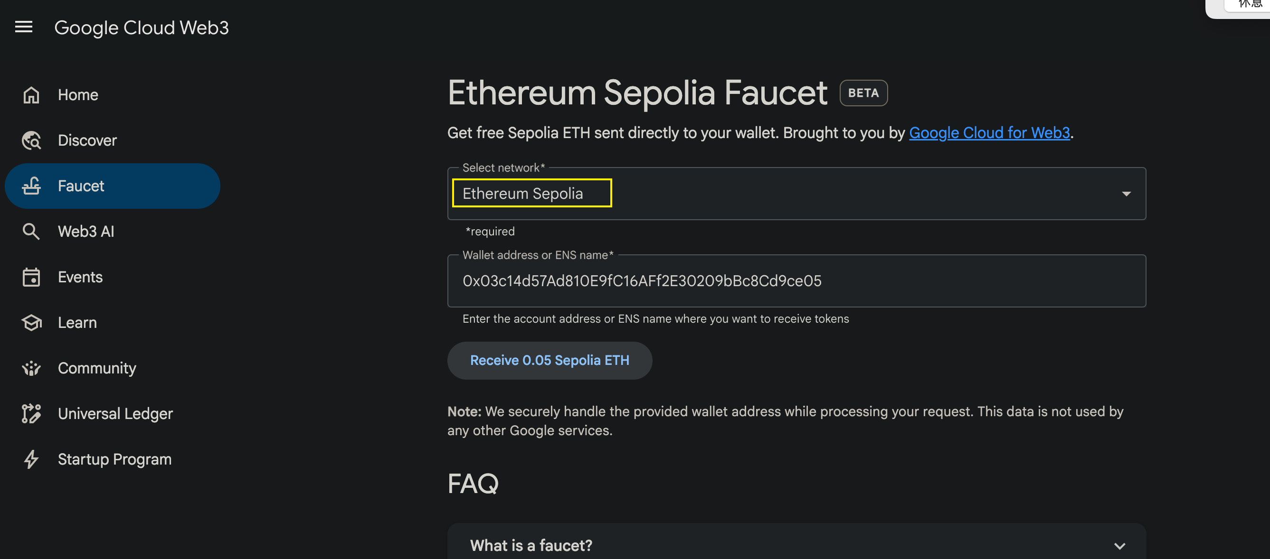Click the Home house icon
Image resolution: width=1270 pixels, height=559 pixels.
click(31, 95)
